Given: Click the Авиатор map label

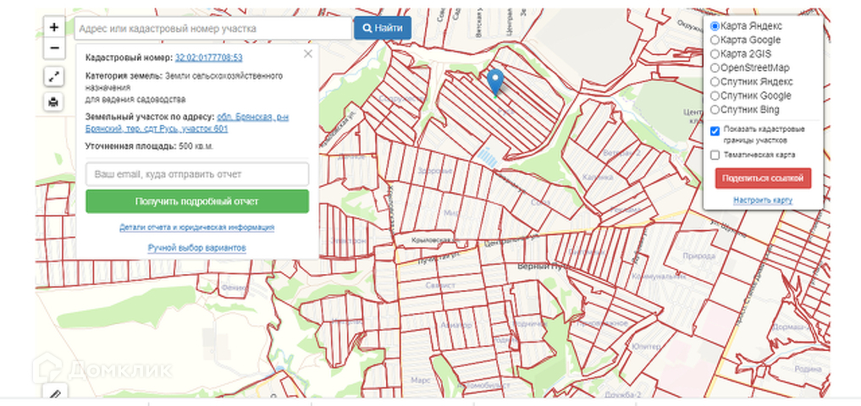Looking at the screenshot, I should [x=456, y=325].
